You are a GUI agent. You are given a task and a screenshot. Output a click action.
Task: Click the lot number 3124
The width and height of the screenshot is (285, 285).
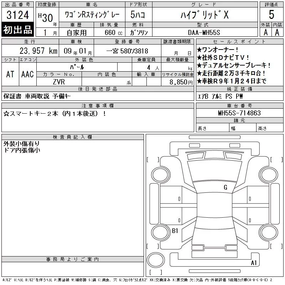17,15
